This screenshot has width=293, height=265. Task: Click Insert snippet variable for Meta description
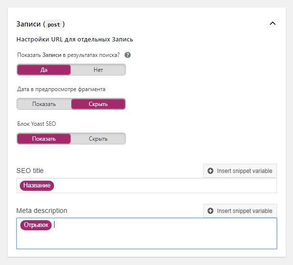(x=240, y=211)
